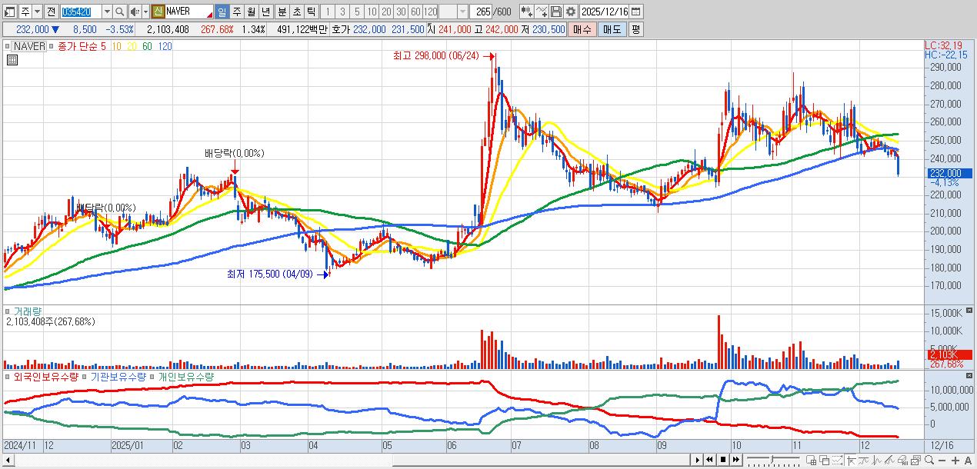Click the add-chart-pane icon after the slider
977x469 pixels.
(x=812, y=460)
